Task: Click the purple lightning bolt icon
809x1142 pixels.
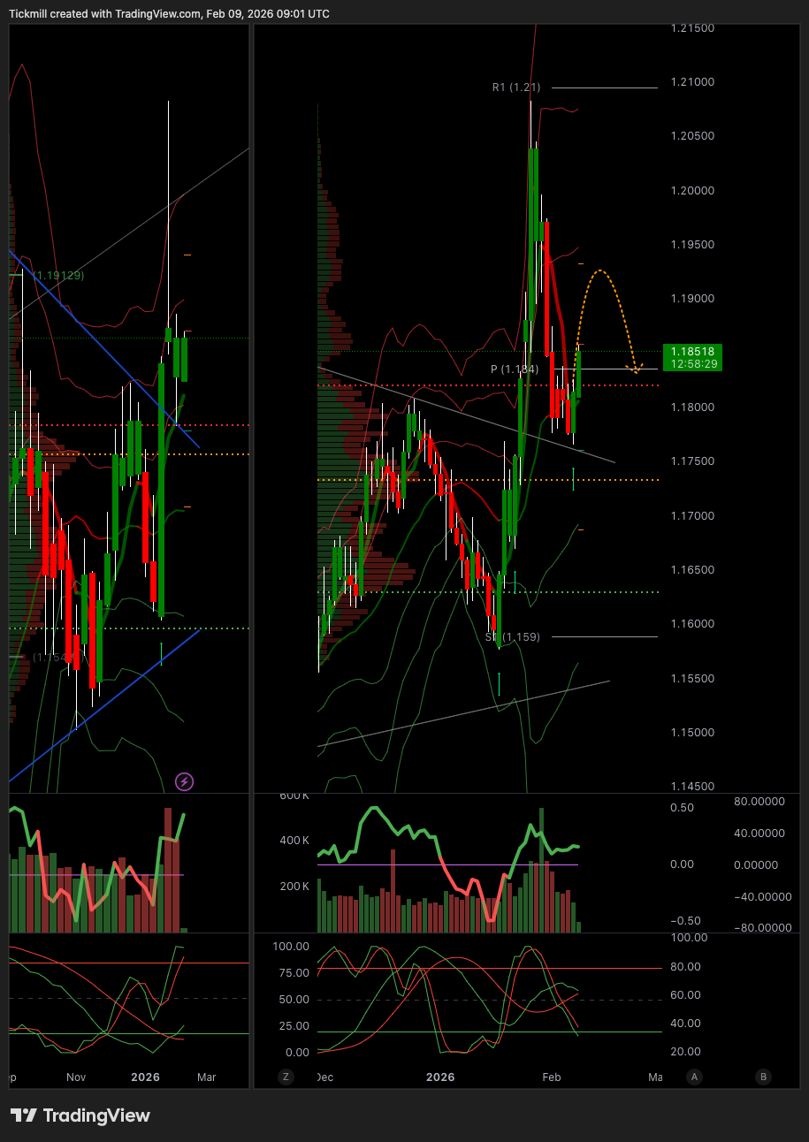Action: [x=184, y=781]
